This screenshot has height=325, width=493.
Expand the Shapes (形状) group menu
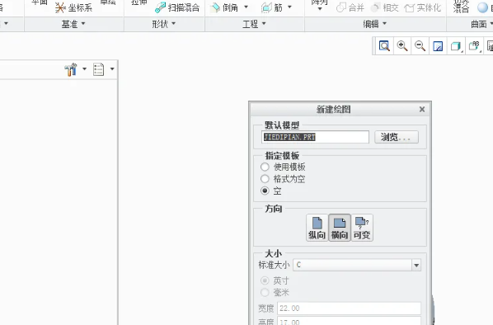point(164,24)
